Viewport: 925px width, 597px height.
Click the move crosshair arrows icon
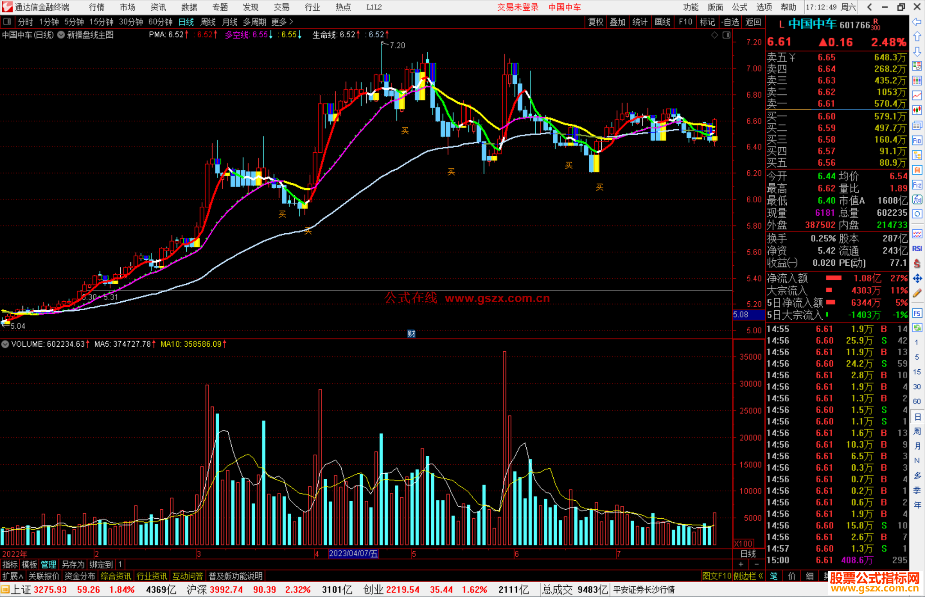tap(917, 279)
